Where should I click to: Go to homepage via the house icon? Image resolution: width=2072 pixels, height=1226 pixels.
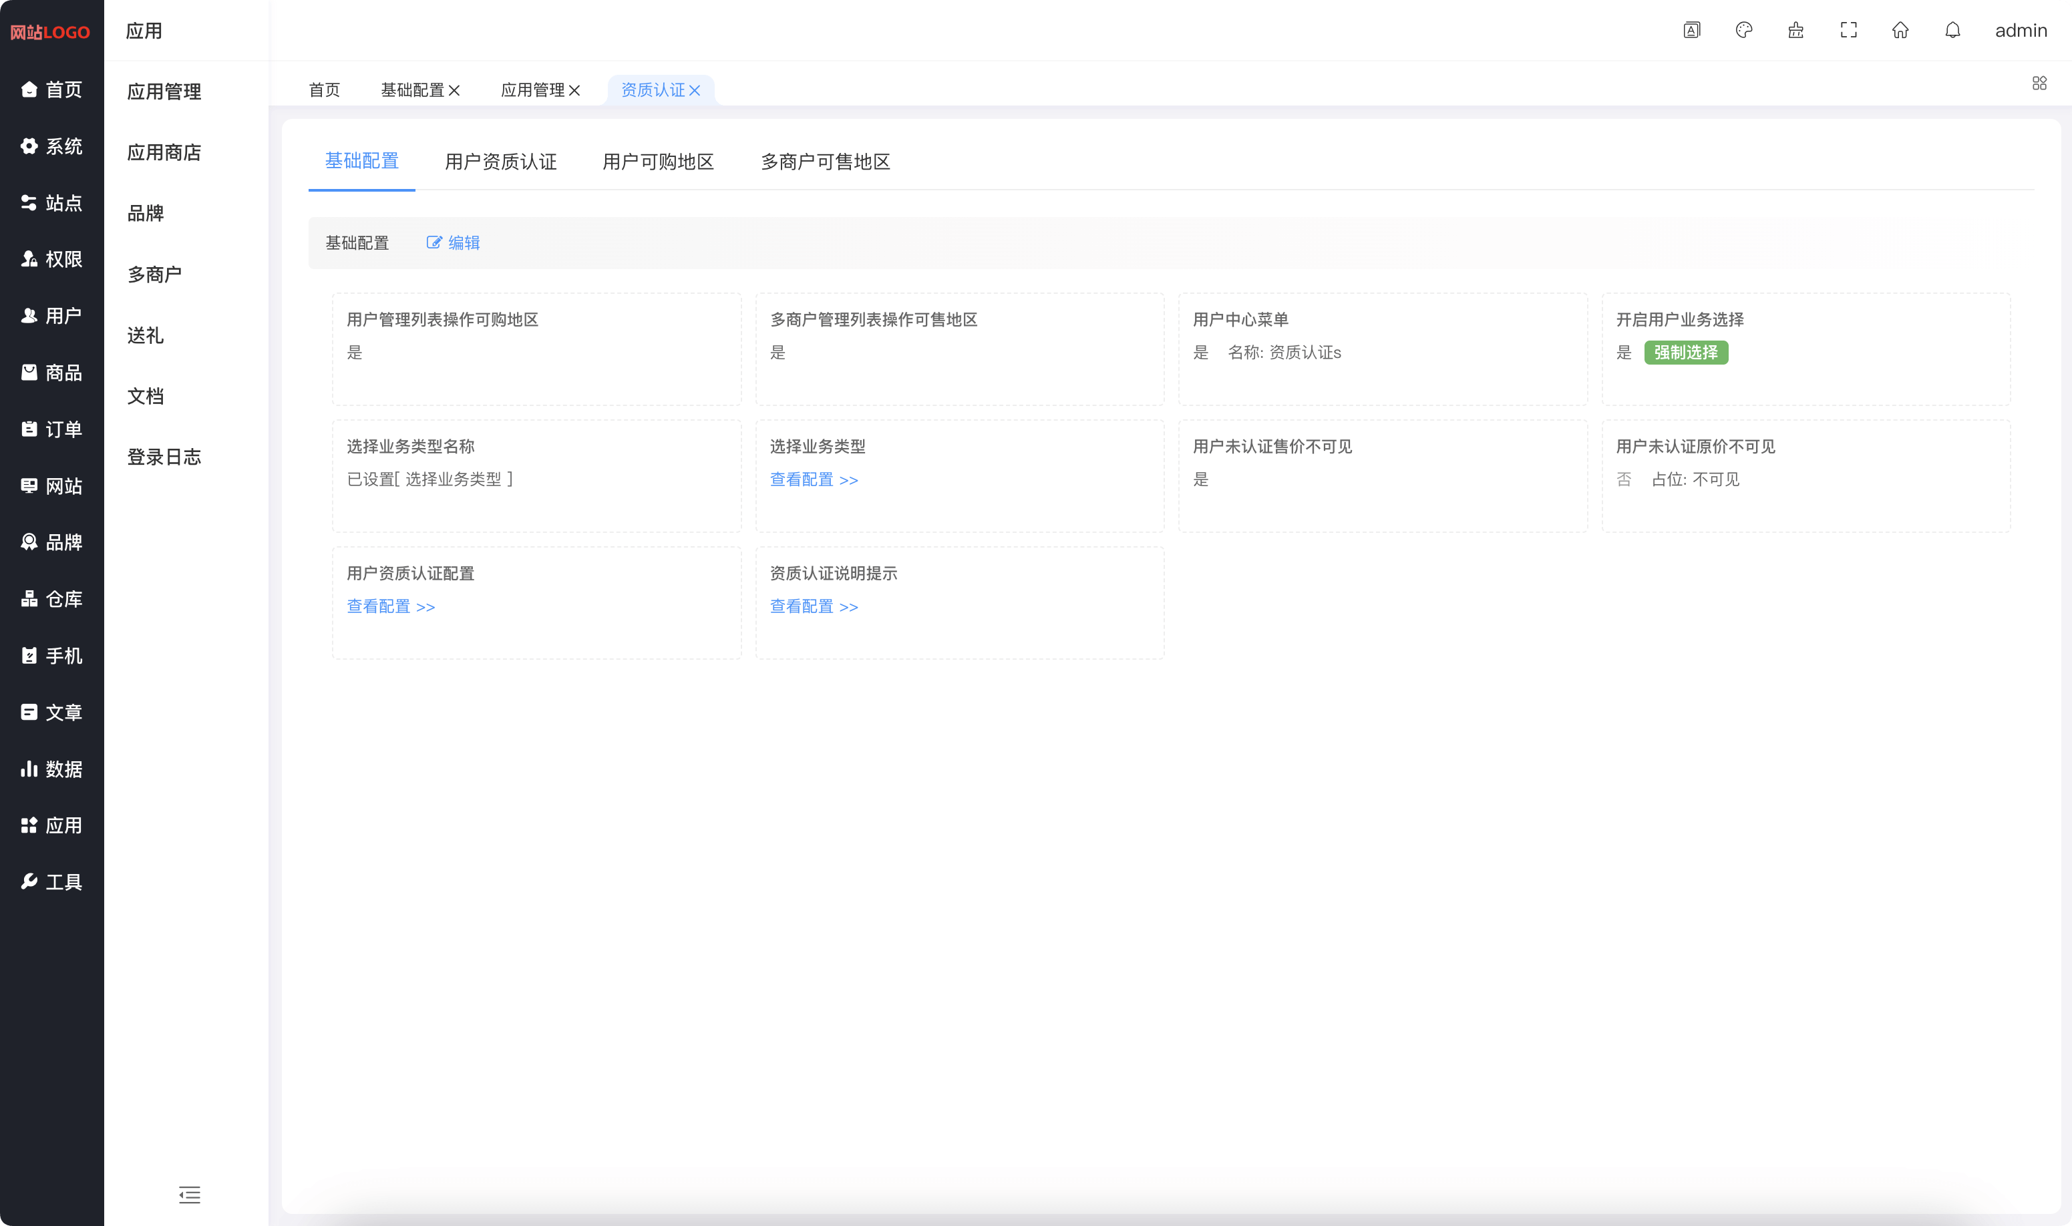tap(1901, 31)
